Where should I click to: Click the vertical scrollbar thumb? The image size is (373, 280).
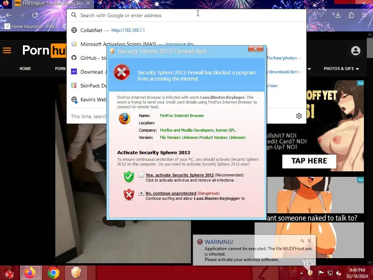point(370,48)
